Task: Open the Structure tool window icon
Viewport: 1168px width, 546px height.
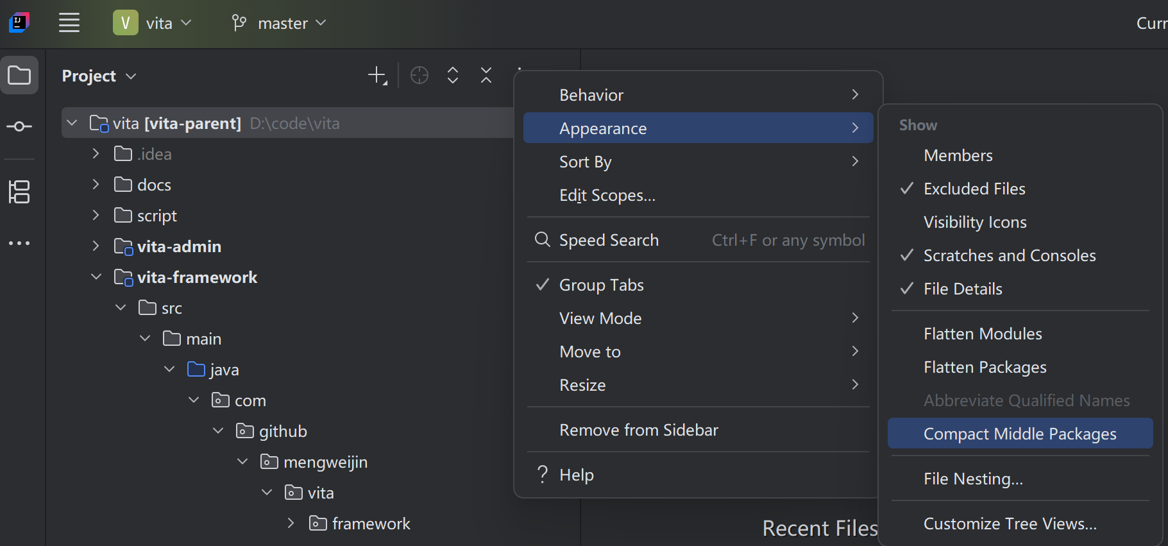Action: [19, 191]
